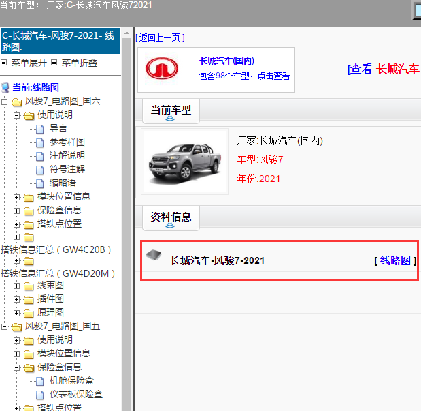
Task: Click the folder icon above 搭铁信息汇总（GW4C20B）
Action: coord(29,237)
